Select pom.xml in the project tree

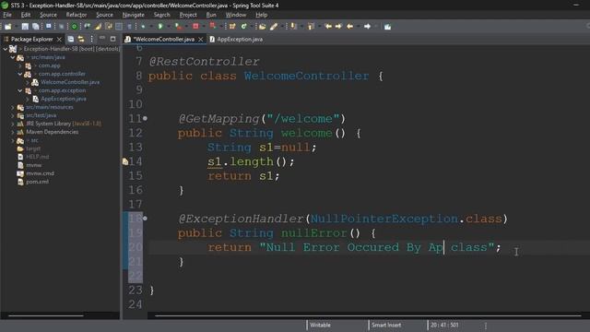[x=37, y=182]
